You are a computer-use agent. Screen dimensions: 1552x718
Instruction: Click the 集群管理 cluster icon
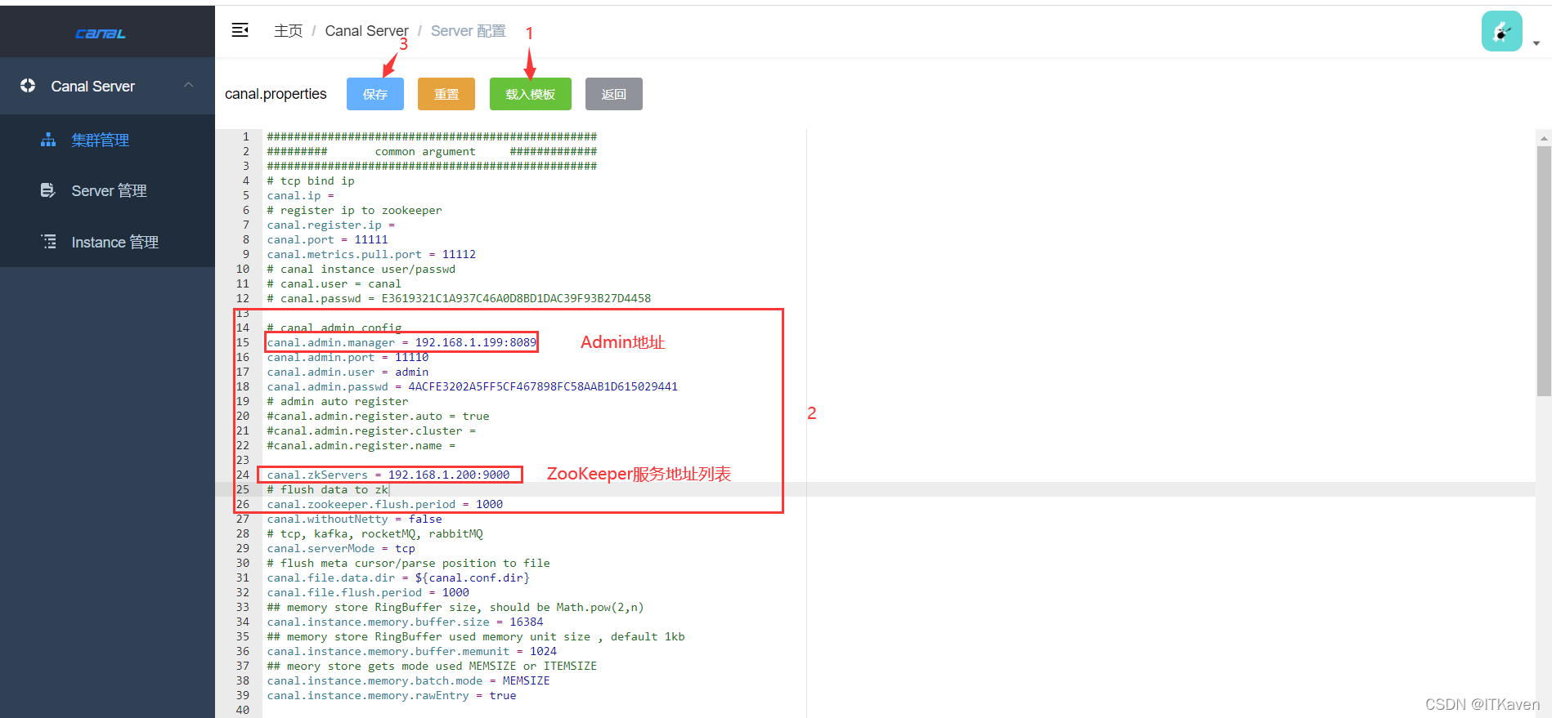click(x=48, y=140)
